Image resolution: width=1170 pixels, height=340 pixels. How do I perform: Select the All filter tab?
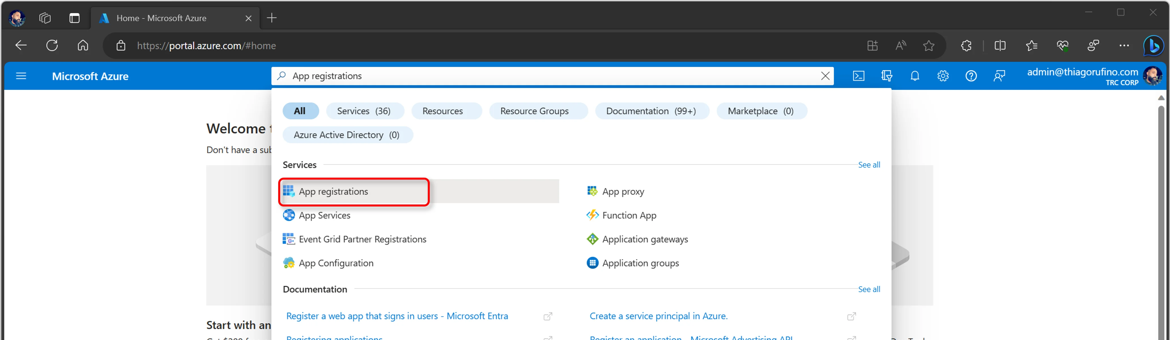pyautogui.click(x=300, y=111)
